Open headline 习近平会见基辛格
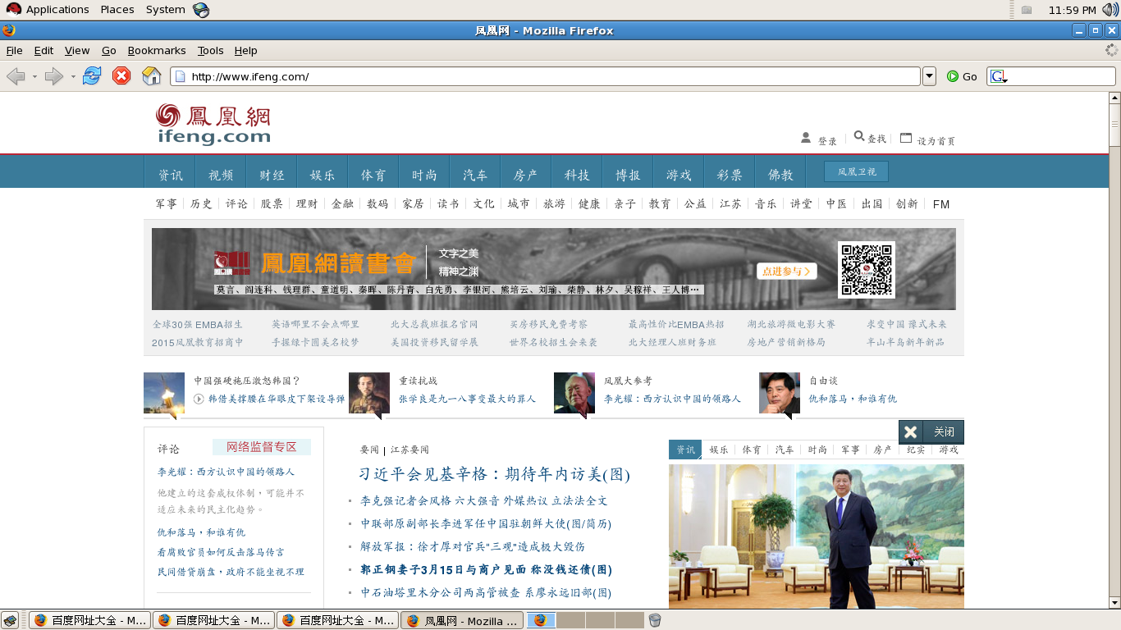 [x=495, y=474]
